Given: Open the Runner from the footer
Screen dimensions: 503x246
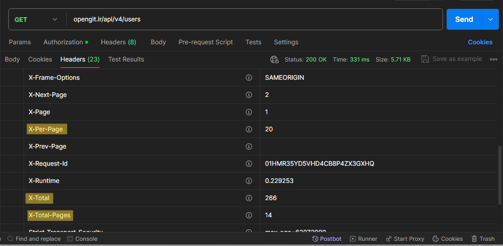Looking at the screenshot, I should (x=363, y=239).
